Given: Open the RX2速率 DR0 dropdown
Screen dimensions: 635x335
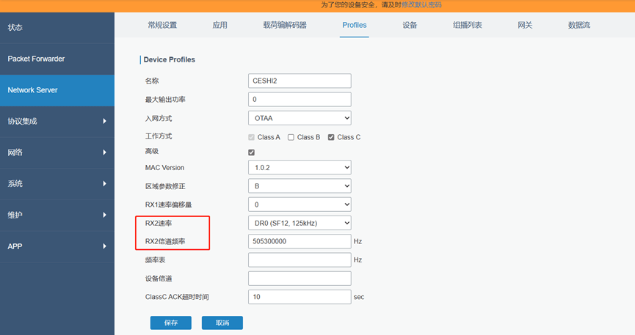Looking at the screenshot, I should coord(300,223).
